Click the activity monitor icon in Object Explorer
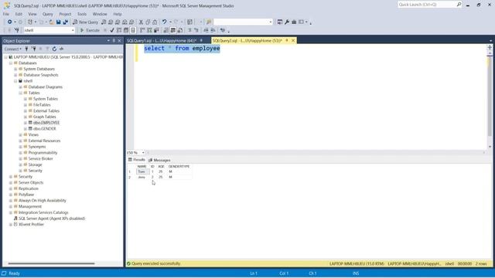 [61, 49]
